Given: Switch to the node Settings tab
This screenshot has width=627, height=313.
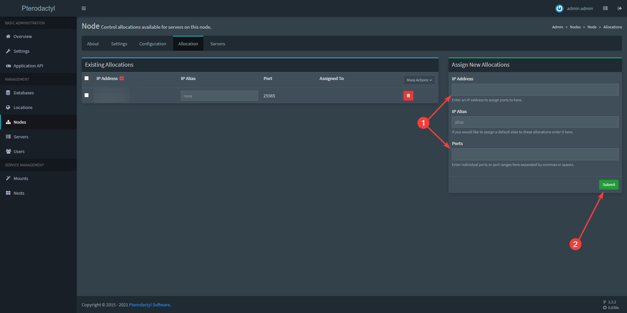Looking at the screenshot, I should (119, 44).
